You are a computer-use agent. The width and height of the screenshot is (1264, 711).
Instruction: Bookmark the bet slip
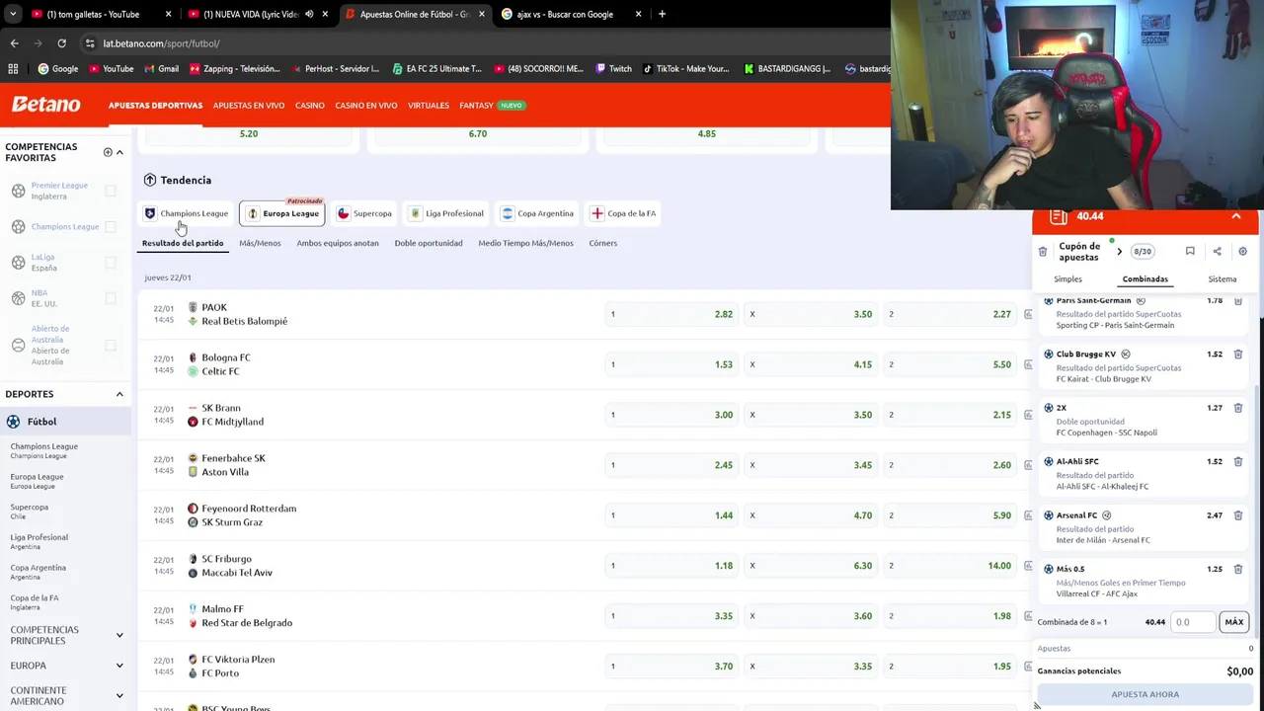coord(1190,252)
